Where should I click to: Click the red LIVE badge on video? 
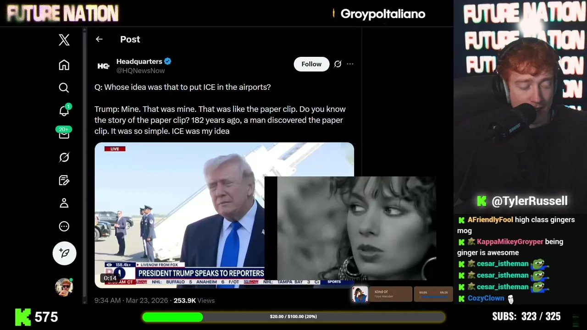click(115, 149)
